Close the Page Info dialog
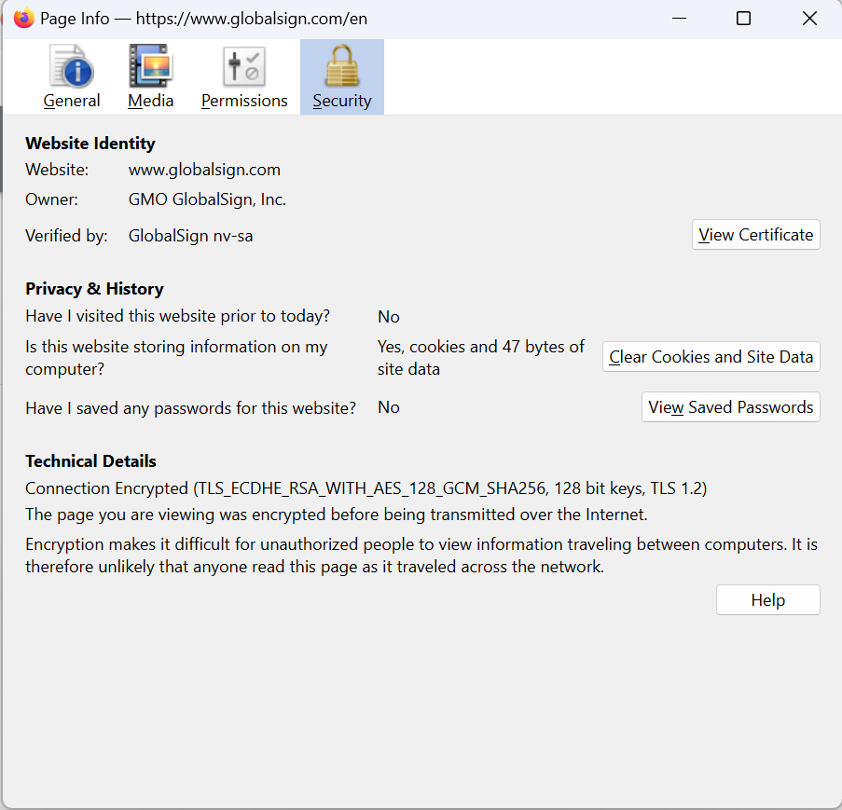Screen dimensions: 842x810 (x=809, y=19)
